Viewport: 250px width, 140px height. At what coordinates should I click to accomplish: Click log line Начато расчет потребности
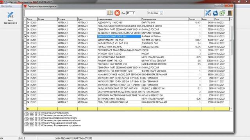click(47, 113)
